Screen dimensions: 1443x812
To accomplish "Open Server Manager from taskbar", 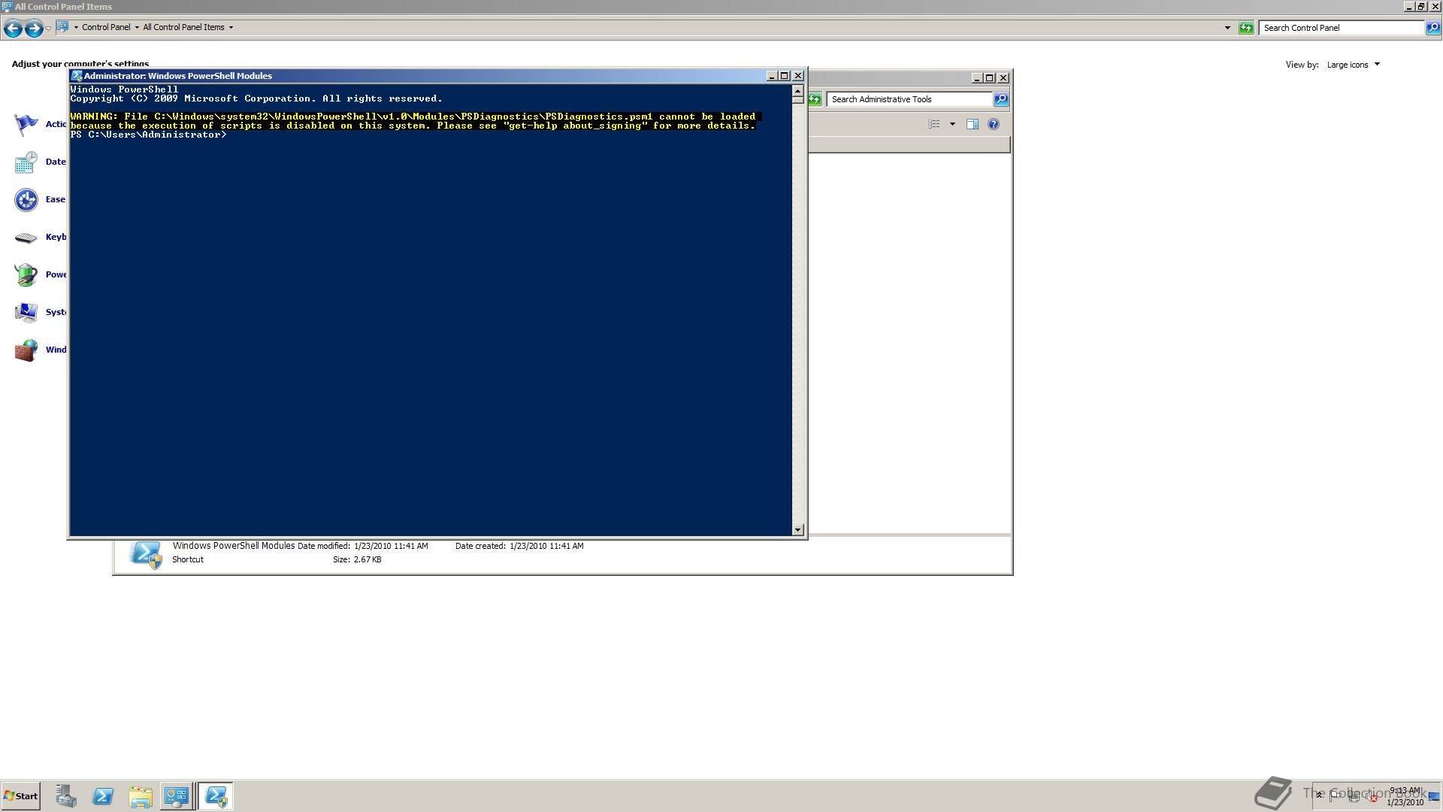I will (66, 796).
